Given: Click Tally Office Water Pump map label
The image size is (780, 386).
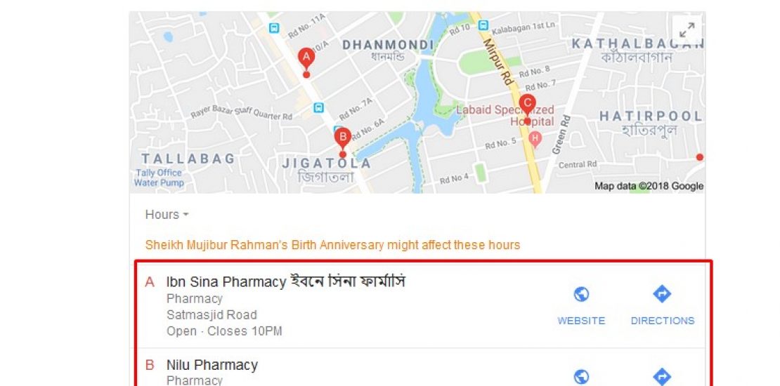Looking at the screenshot, I should (160, 178).
